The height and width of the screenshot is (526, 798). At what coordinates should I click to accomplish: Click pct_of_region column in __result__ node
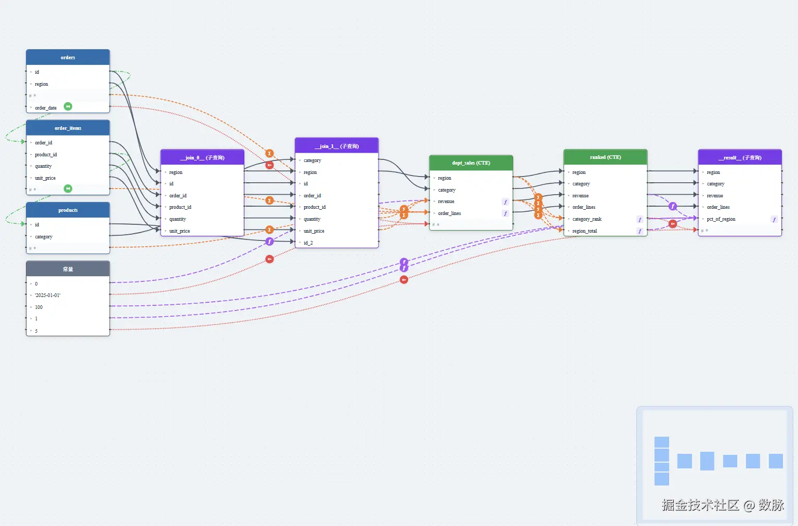pyautogui.click(x=740, y=219)
